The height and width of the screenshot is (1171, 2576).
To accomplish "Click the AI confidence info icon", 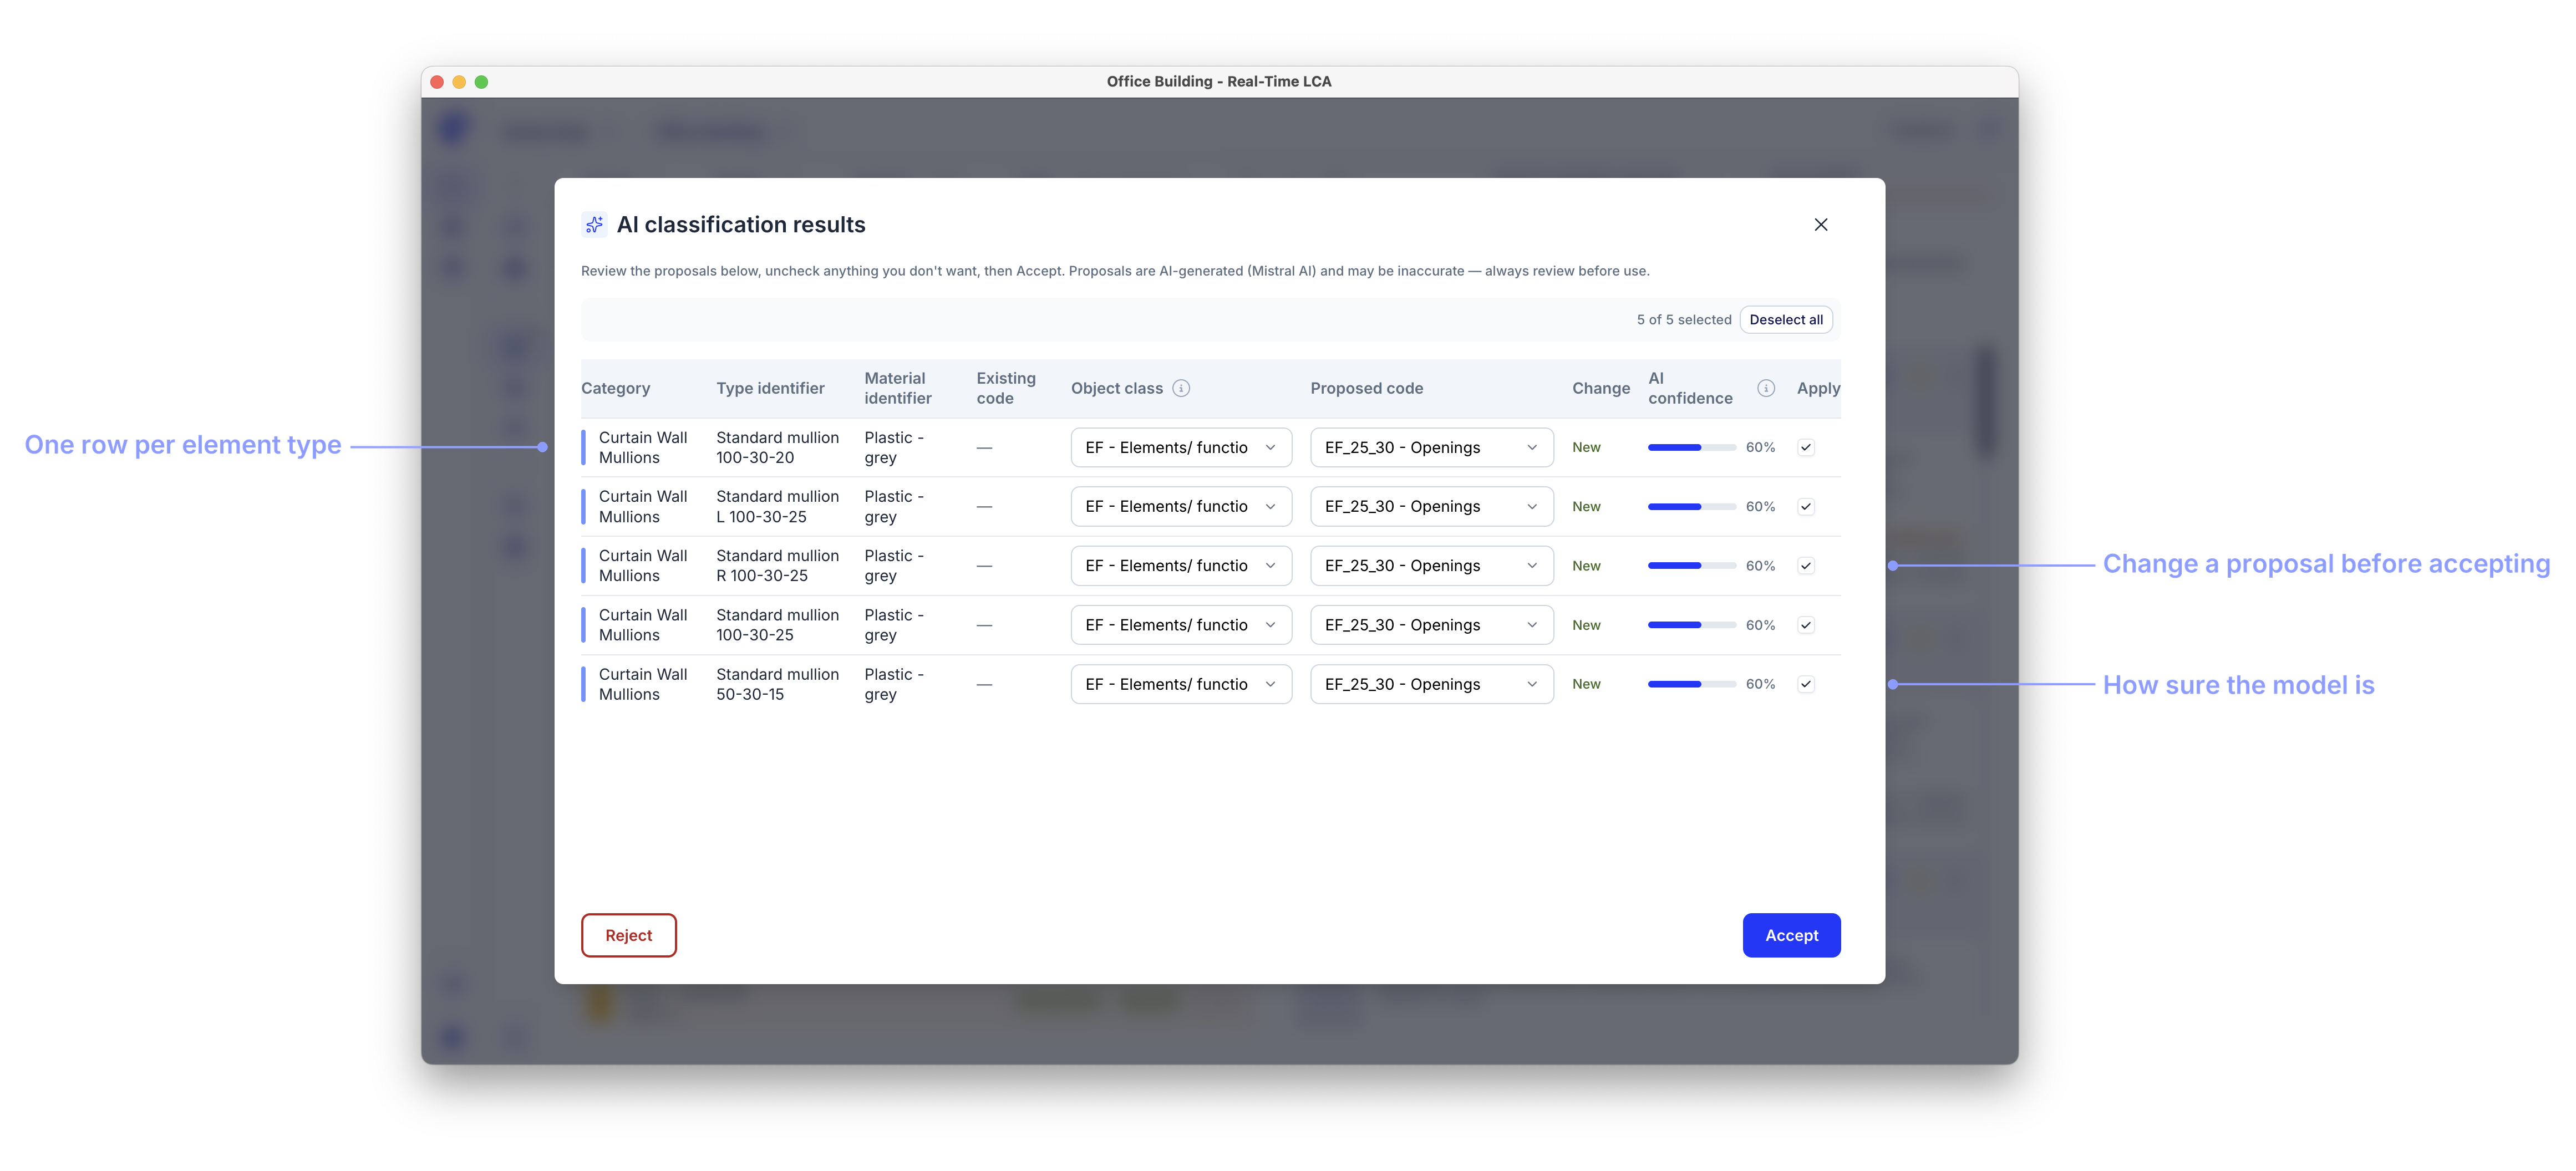I will tap(1766, 388).
